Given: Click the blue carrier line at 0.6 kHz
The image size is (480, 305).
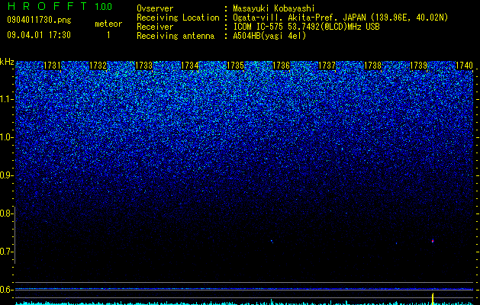Looking at the screenshot, I should pyautogui.click(x=244, y=289).
